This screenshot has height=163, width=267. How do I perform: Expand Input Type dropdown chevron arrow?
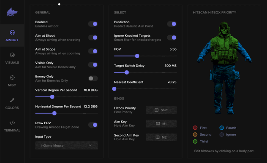click(x=90, y=145)
